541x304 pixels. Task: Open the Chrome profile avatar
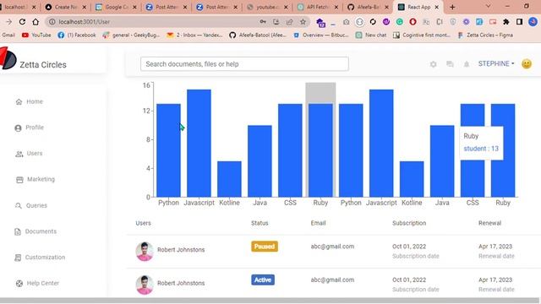point(533,22)
